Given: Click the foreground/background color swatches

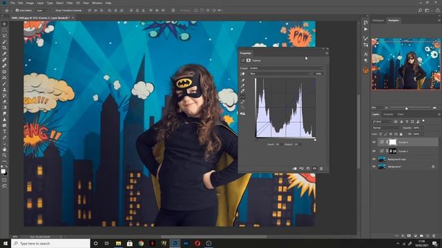Looking at the screenshot, I should 4,172.
